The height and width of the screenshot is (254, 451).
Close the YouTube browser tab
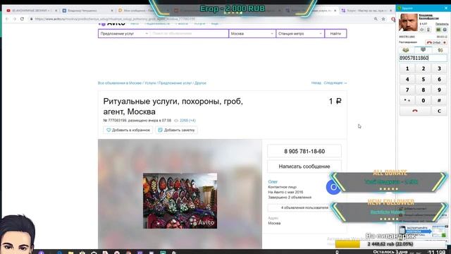click(56, 11)
